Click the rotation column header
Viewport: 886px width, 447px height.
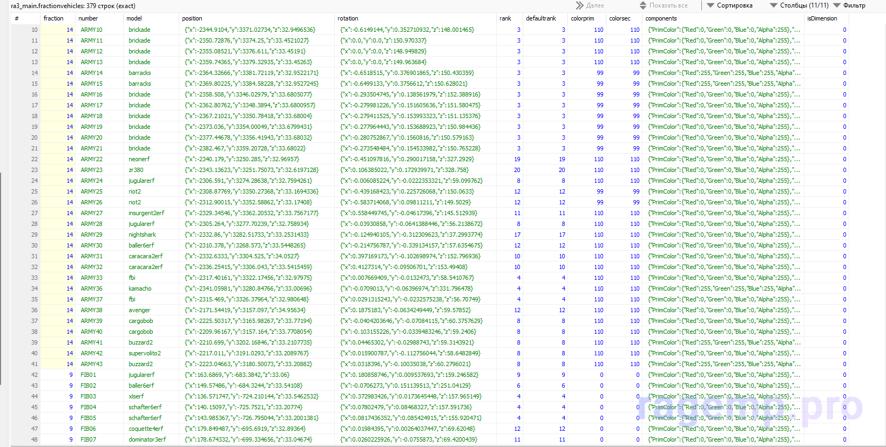click(x=348, y=18)
